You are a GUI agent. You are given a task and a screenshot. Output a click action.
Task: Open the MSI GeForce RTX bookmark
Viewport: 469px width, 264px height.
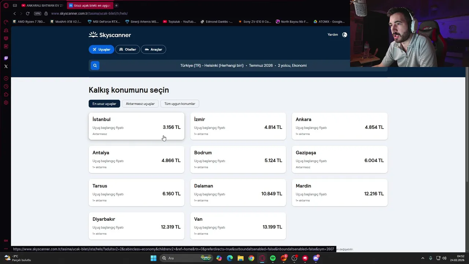104,22
